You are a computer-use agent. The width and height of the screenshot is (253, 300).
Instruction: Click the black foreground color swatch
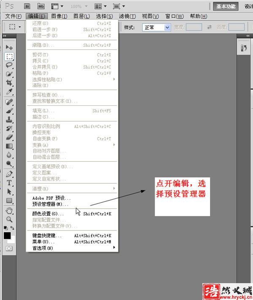click(7, 236)
